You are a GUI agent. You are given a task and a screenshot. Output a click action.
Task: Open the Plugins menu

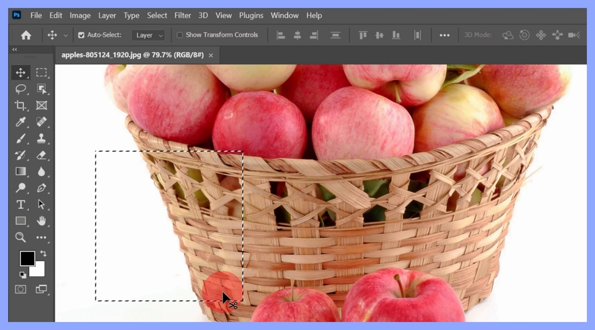(x=251, y=15)
